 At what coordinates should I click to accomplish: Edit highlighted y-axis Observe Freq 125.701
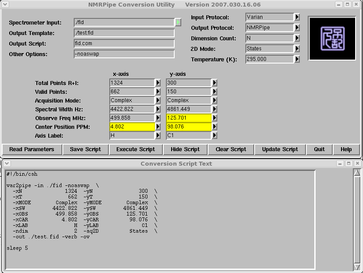point(189,118)
